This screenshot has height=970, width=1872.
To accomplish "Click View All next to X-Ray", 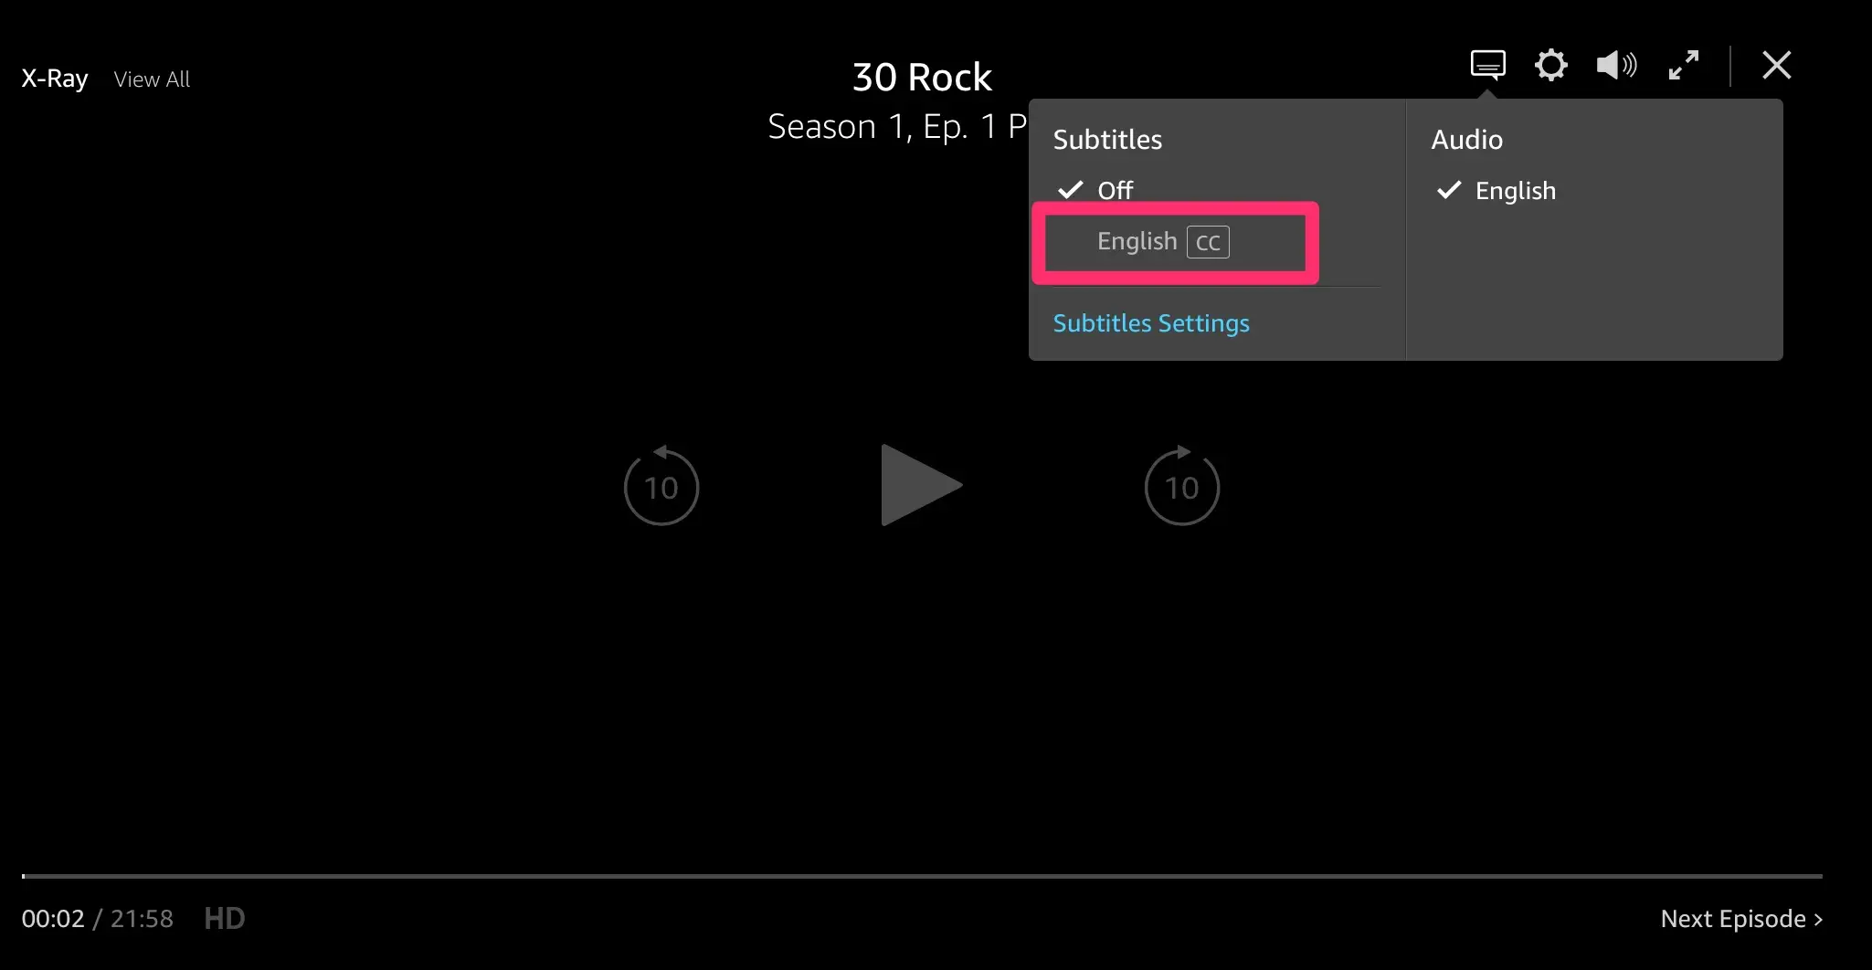I will point(152,79).
